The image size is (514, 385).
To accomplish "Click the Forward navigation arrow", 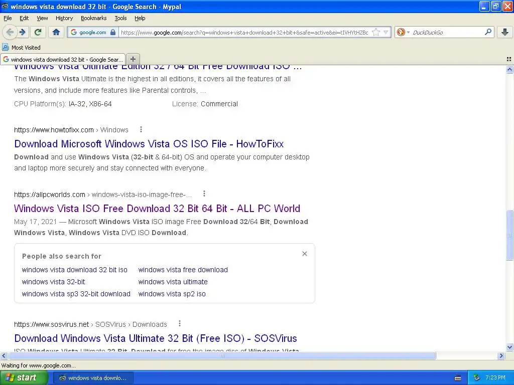I will point(23,32).
